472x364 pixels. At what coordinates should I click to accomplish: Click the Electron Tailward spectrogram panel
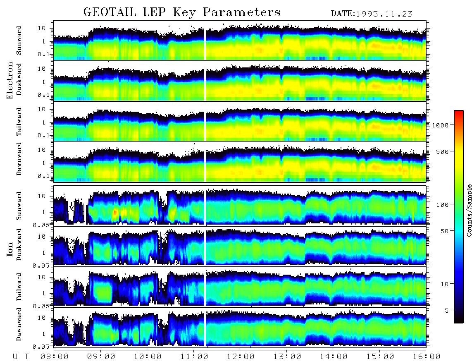tap(240, 122)
